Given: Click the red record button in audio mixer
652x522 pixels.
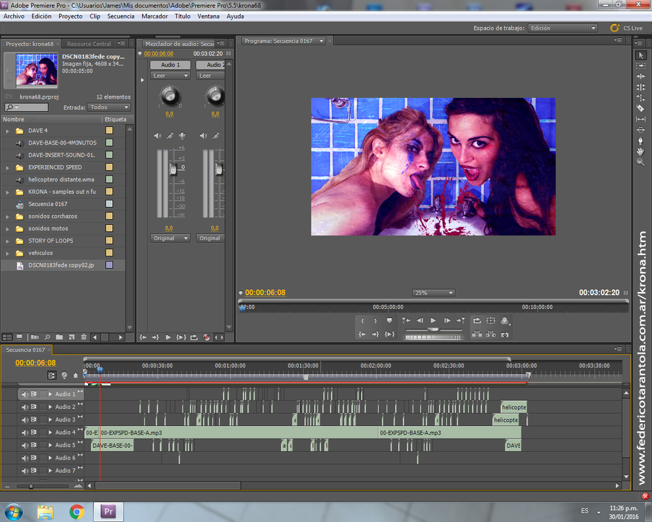Looking at the screenshot, I should [206, 337].
